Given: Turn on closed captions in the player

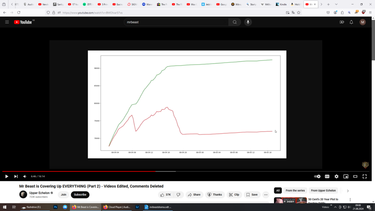Looking at the screenshot, I should tap(327, 177).
